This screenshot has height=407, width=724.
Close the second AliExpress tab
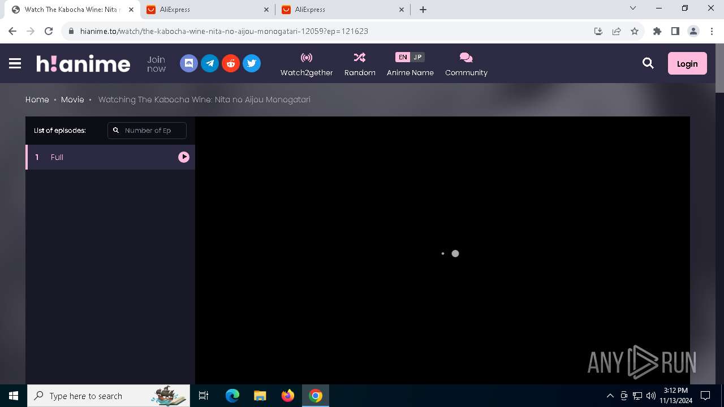click(x=402, y=10)
